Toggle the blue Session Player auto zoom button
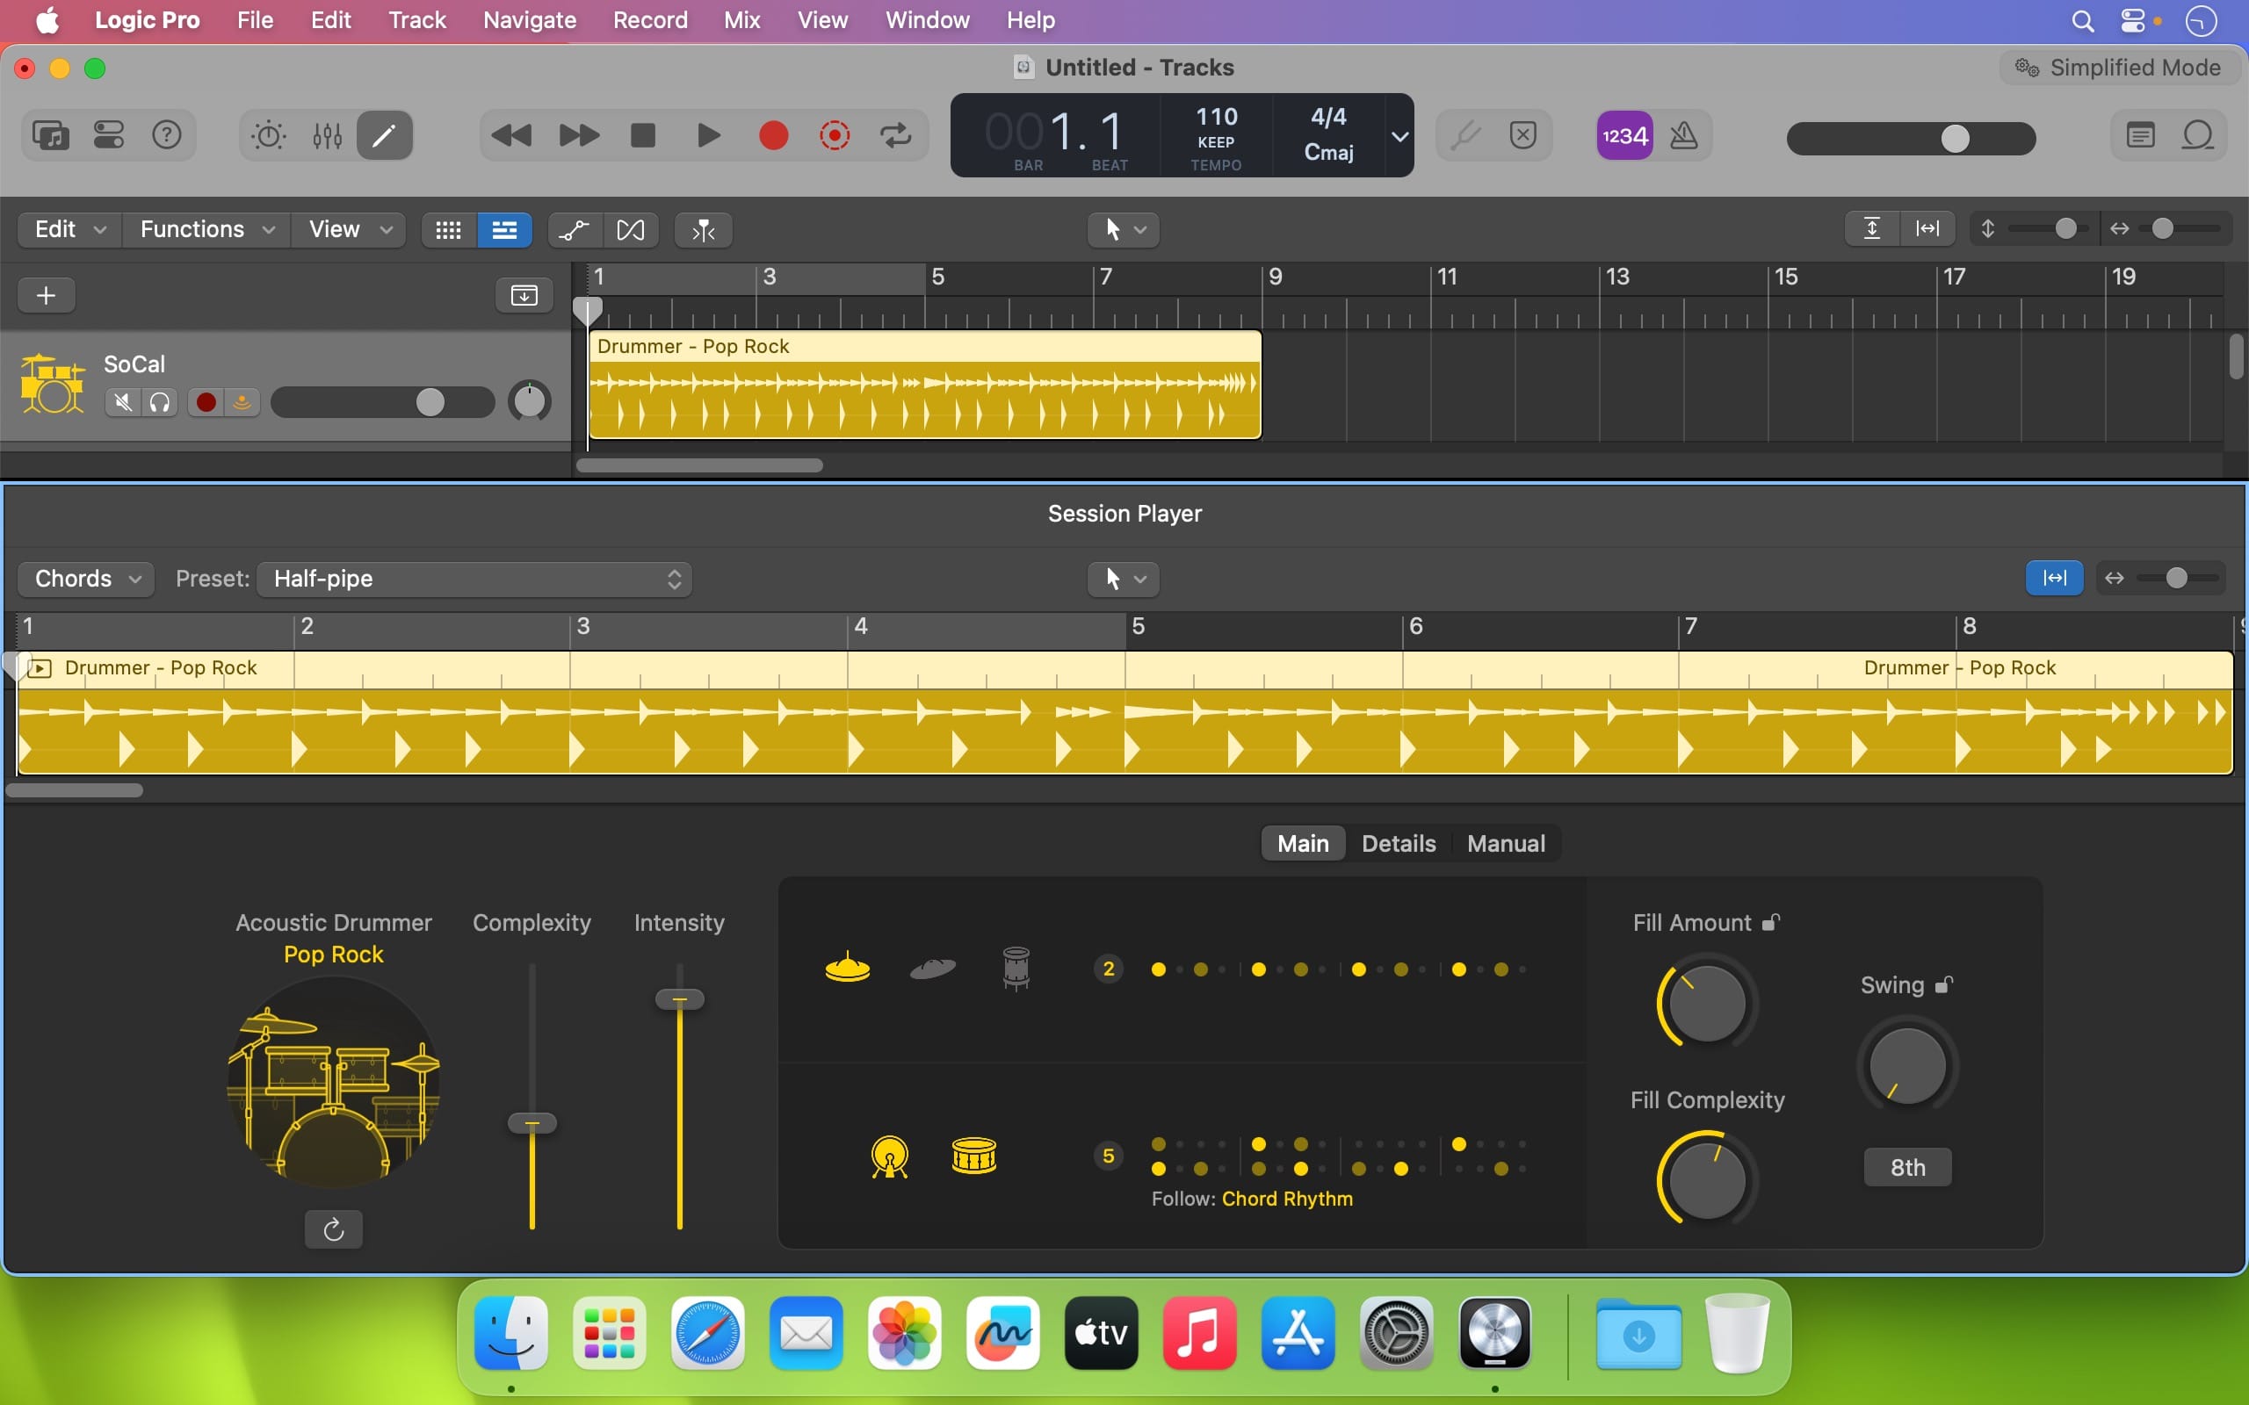The height and width of the screenshot is (1405, 2249). [x=2054, y=578]
